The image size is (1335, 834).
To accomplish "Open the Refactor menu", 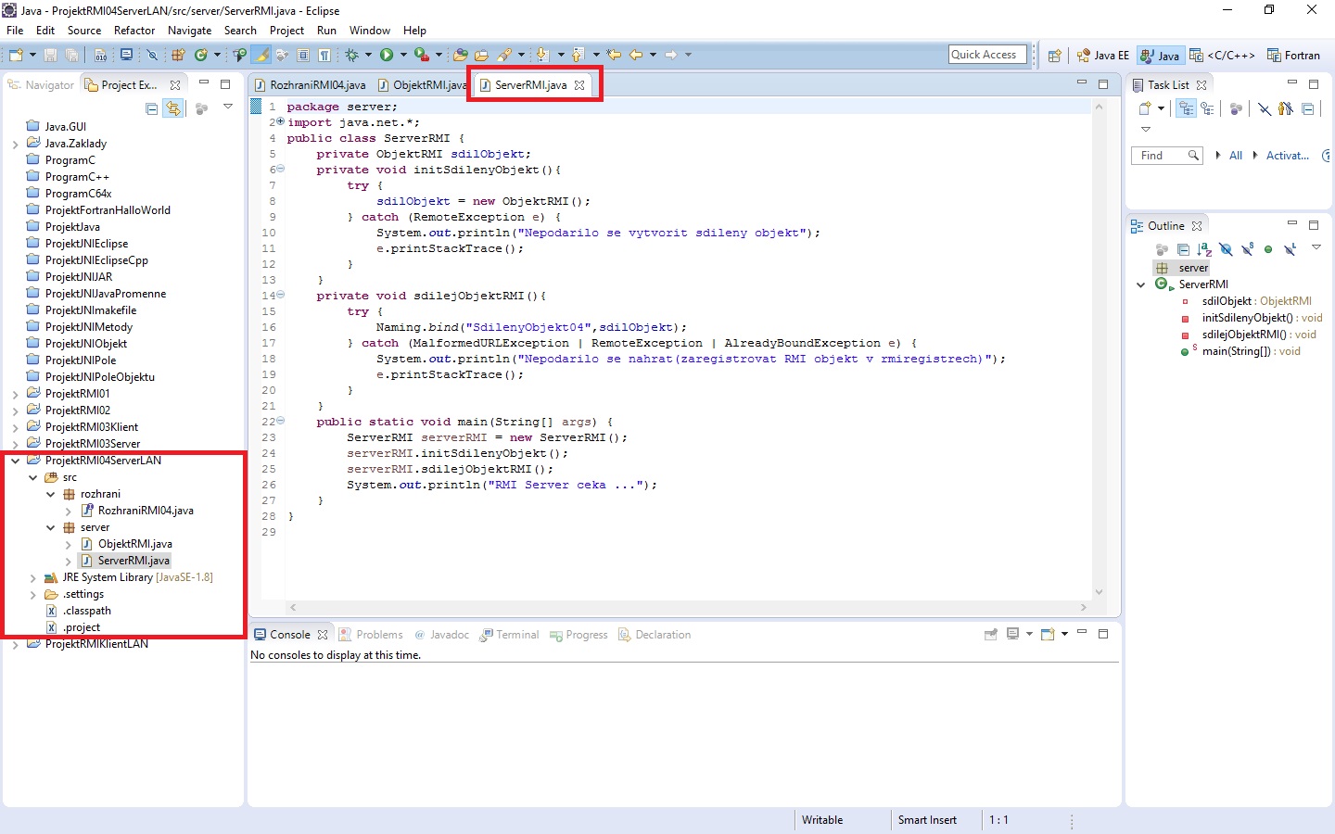I will coord(134,30).
